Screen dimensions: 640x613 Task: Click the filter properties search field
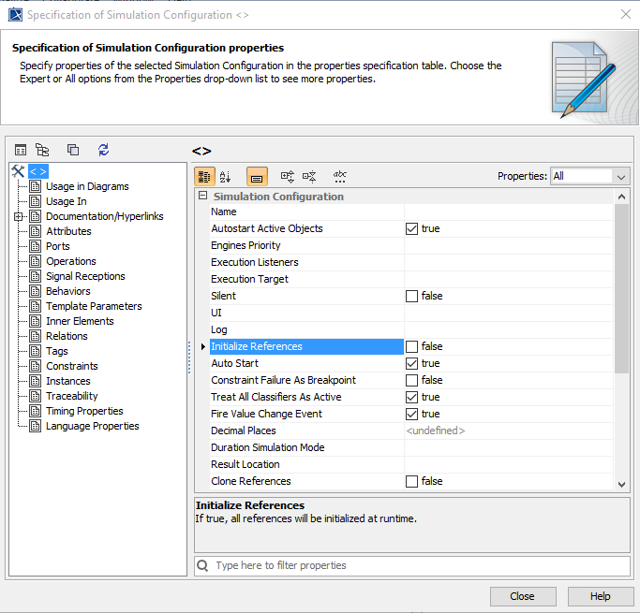click(x=412, y=565)
